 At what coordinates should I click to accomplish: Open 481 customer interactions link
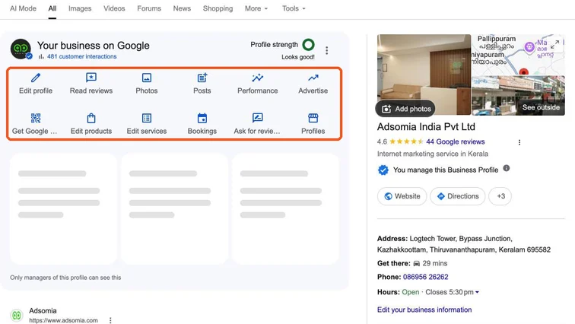(x=82, y=56)
